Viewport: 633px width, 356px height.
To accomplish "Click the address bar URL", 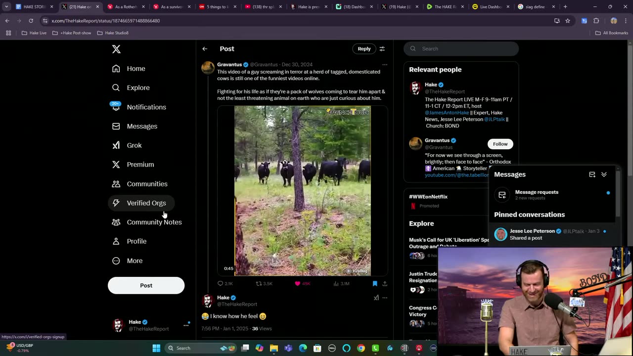I will [105, 21].
